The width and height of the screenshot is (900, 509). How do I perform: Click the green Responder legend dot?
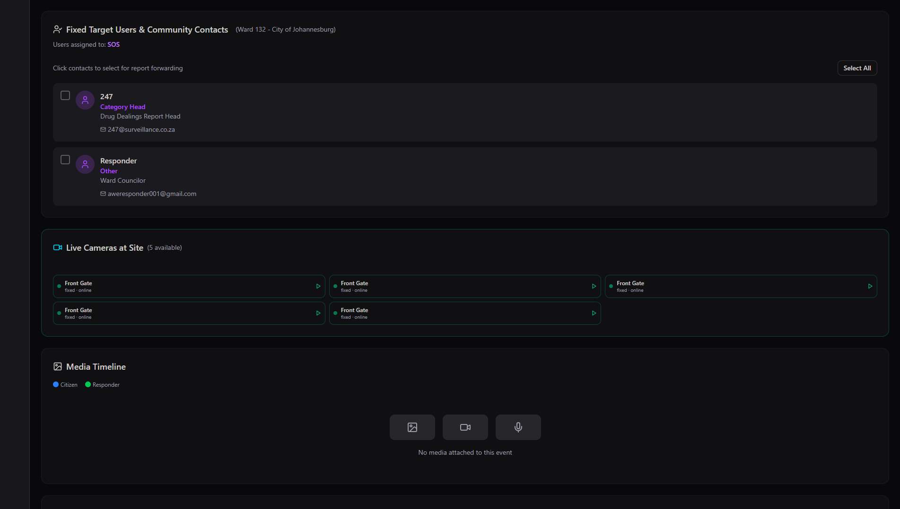[88, 384]
